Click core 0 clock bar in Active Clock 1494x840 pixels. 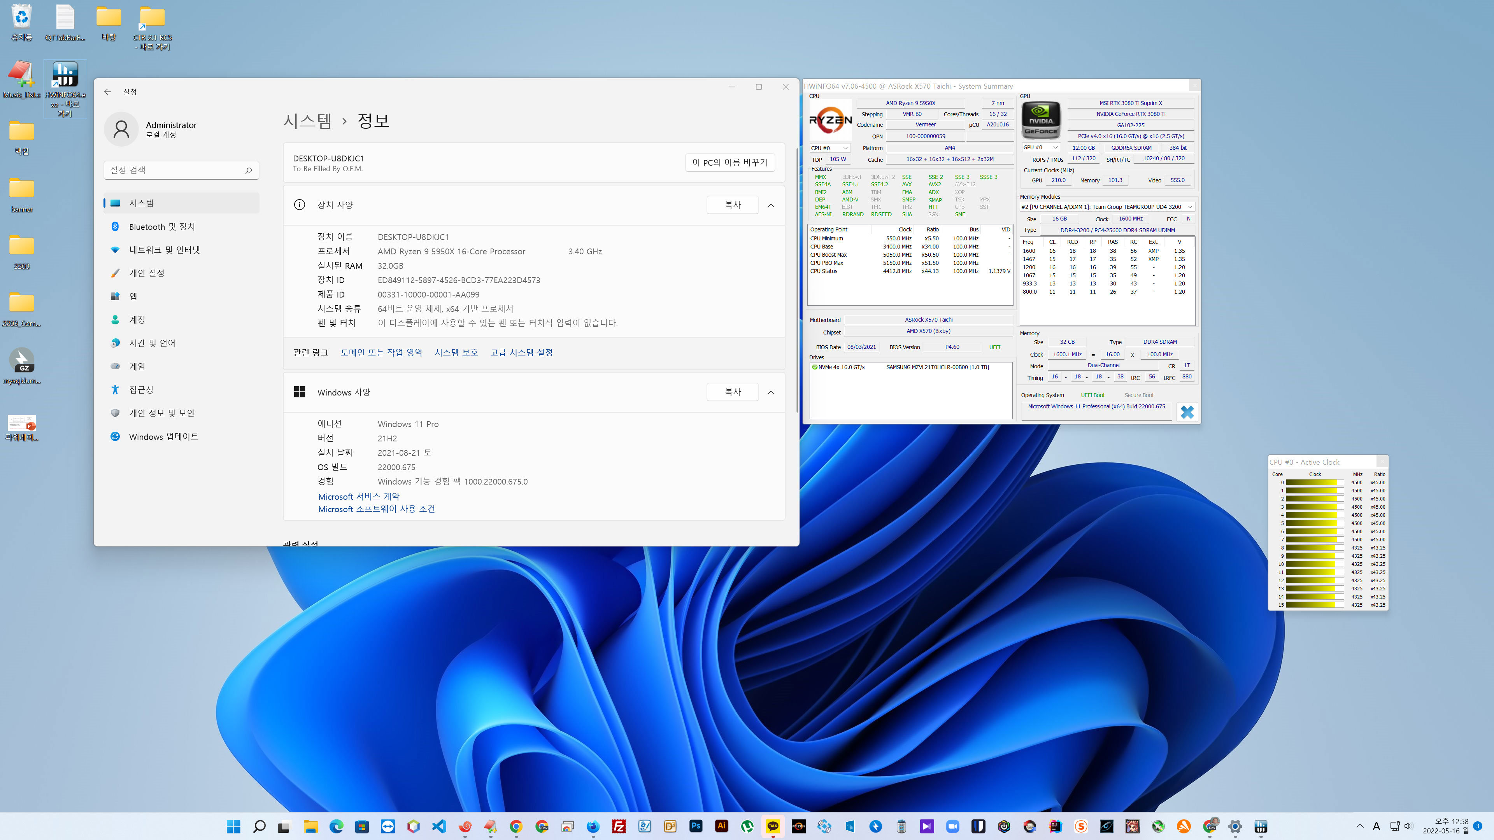pyautogui.click(x=1315, y=482)
